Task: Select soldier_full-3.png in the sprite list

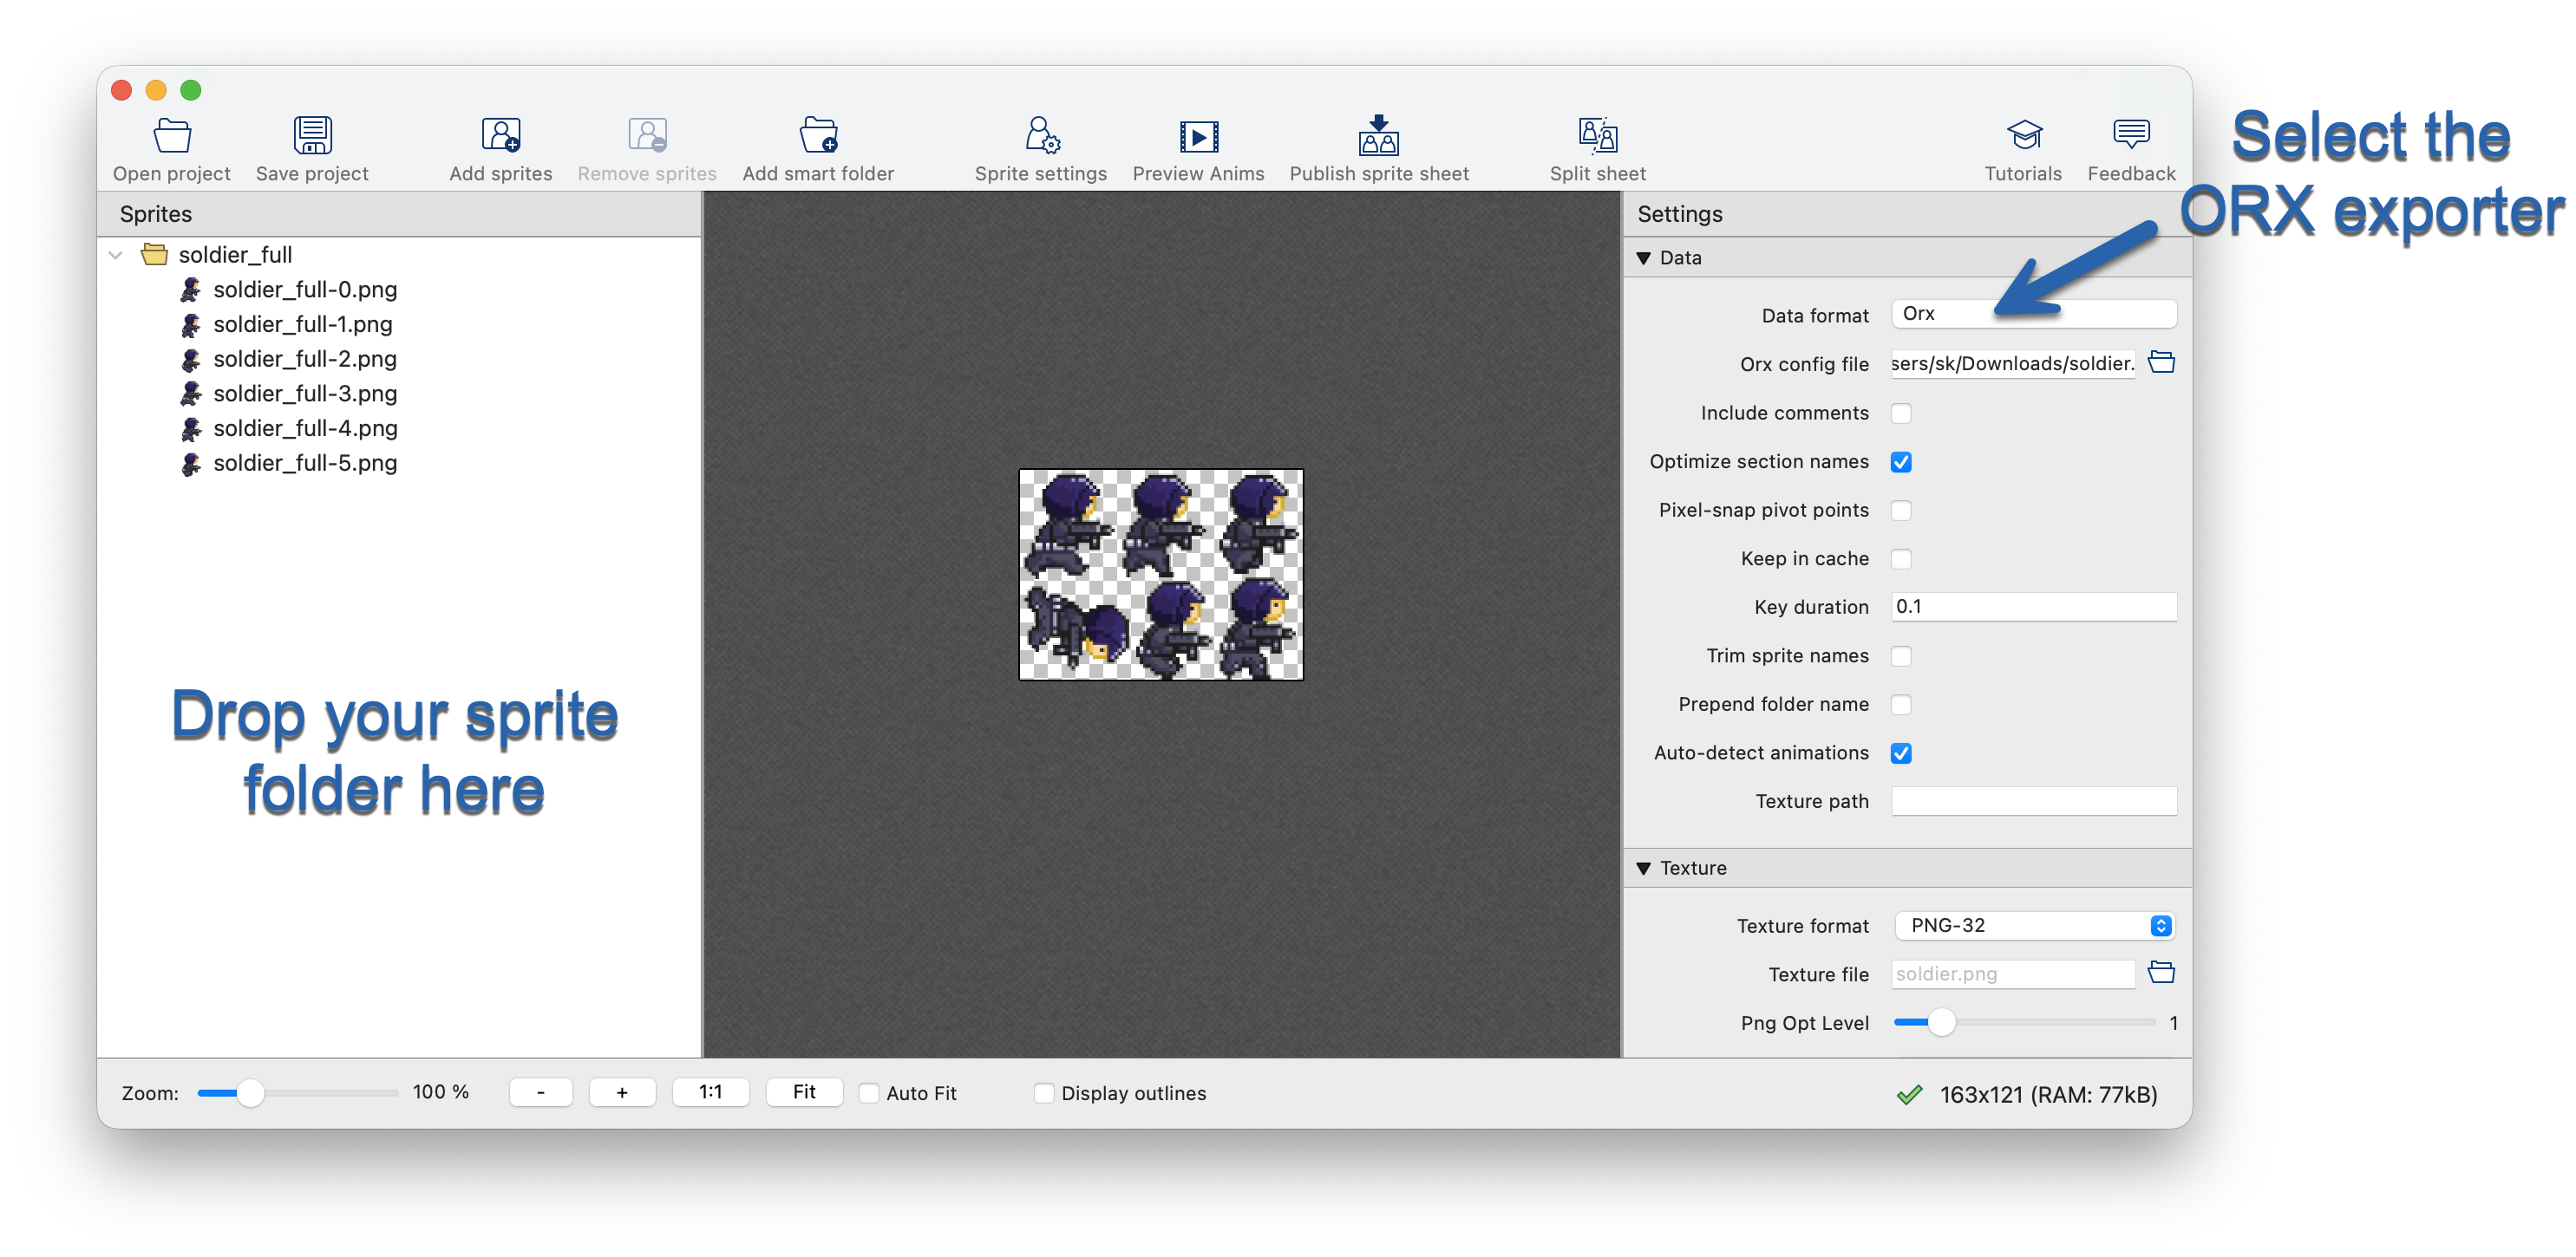Action: [x=305, y=394]
